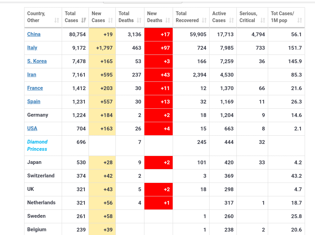Sort by Tot Cases/1M pop icon
Viewport: 315px width, 235px height.
click(x=299, y=20)
